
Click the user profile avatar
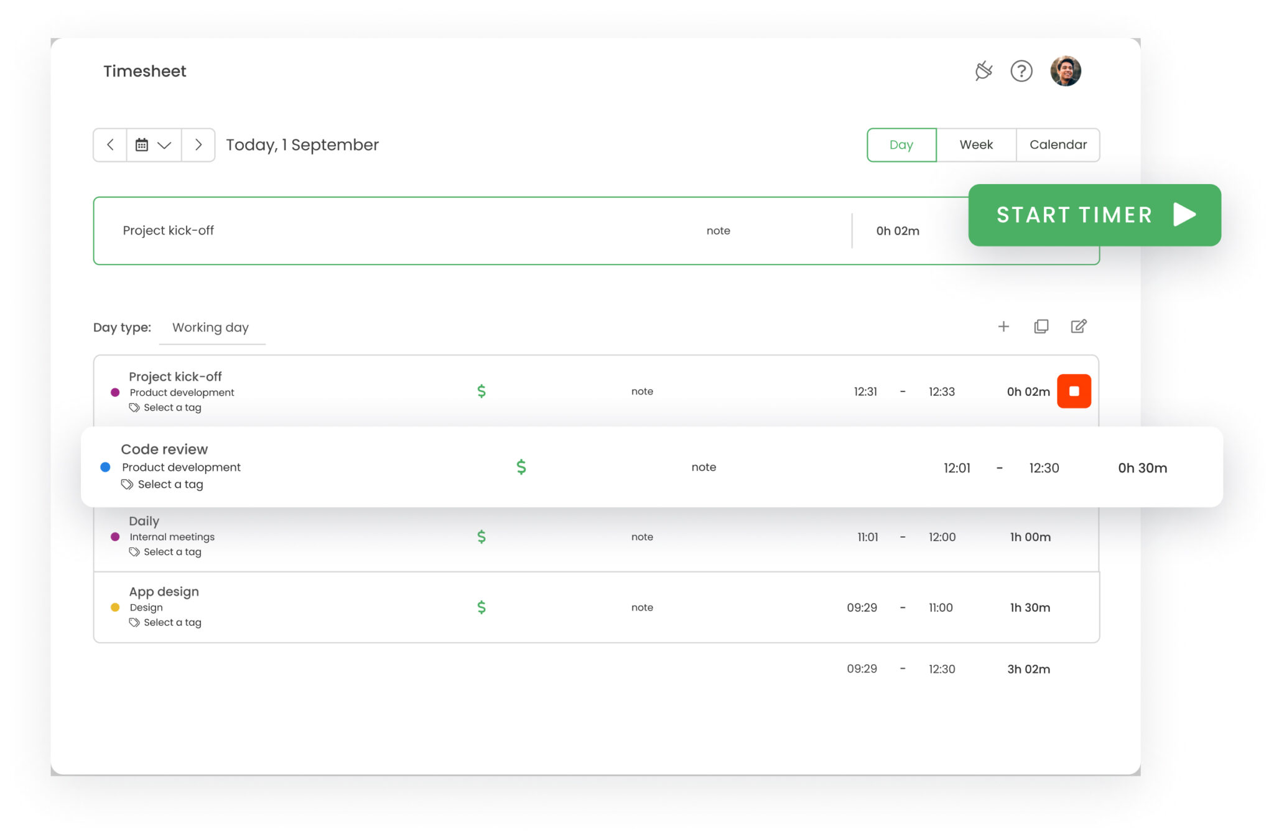coord(1066,71)
